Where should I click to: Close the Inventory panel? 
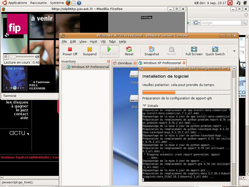108,61
